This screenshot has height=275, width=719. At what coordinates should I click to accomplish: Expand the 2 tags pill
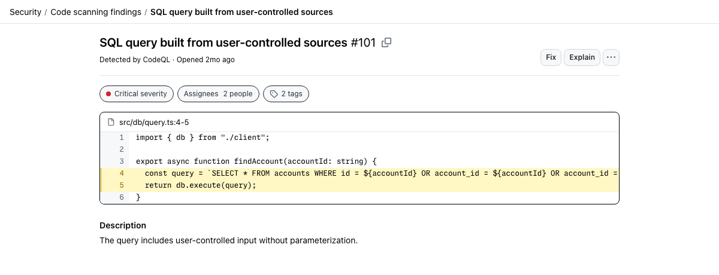(286, 94)
